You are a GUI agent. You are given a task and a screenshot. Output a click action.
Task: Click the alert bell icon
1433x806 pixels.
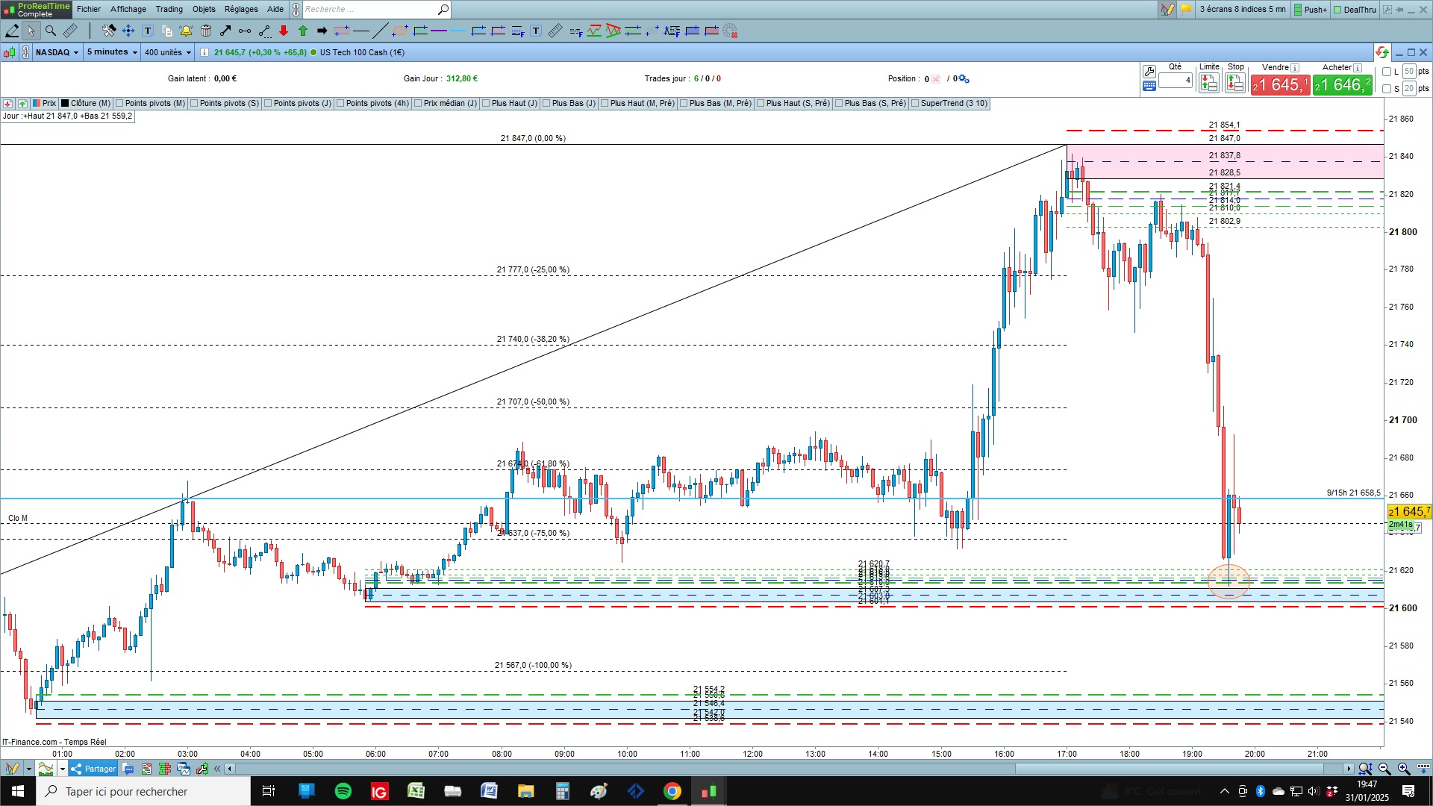[x=186, y=31]
